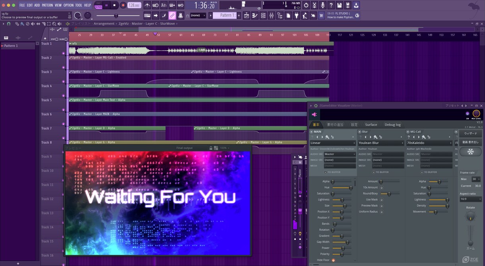
Task: Click the pause button in transport
Action: point(107,5)
